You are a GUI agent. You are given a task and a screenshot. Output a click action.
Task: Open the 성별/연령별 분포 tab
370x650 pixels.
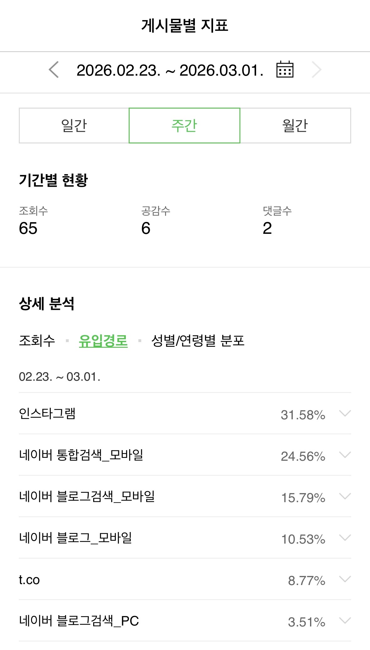[x=198, y=341]
